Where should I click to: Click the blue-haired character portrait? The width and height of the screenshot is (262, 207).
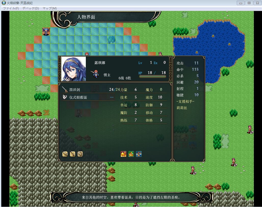pos(74,69)
